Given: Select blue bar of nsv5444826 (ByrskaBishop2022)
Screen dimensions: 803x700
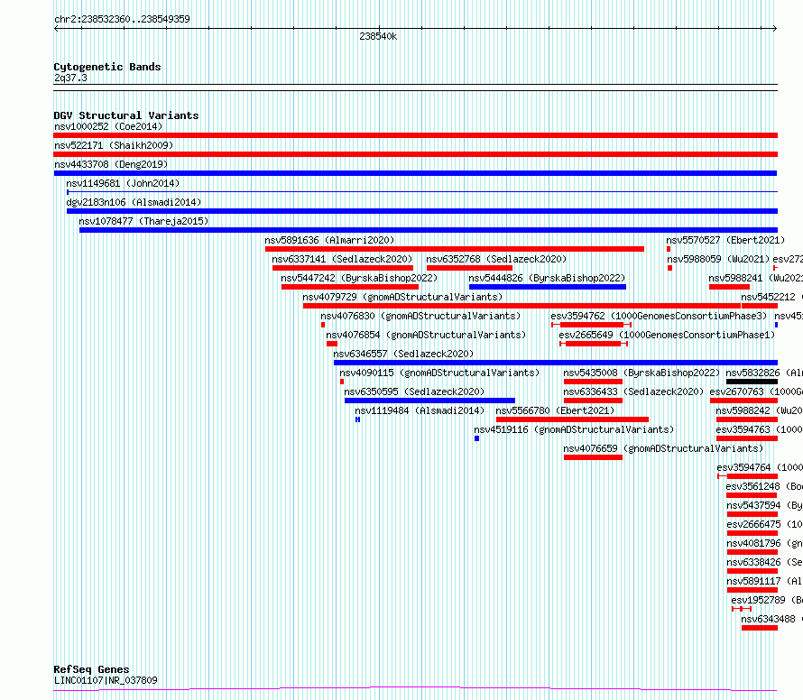Looking at the screenshot, I should [x=548, y=287].
